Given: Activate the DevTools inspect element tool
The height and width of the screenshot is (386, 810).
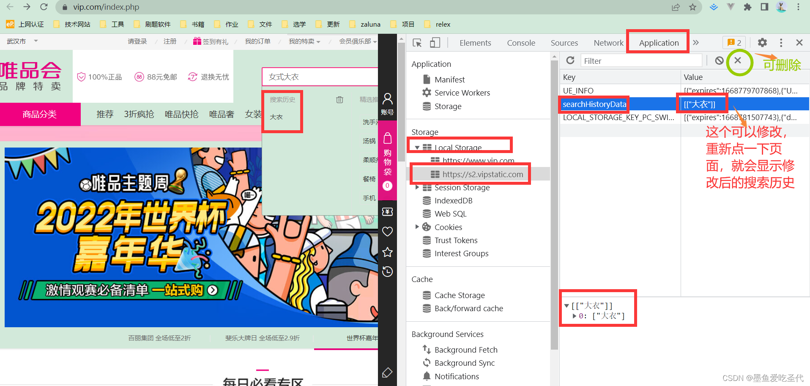Looking at the screenshot, I should tap(417, 43).
